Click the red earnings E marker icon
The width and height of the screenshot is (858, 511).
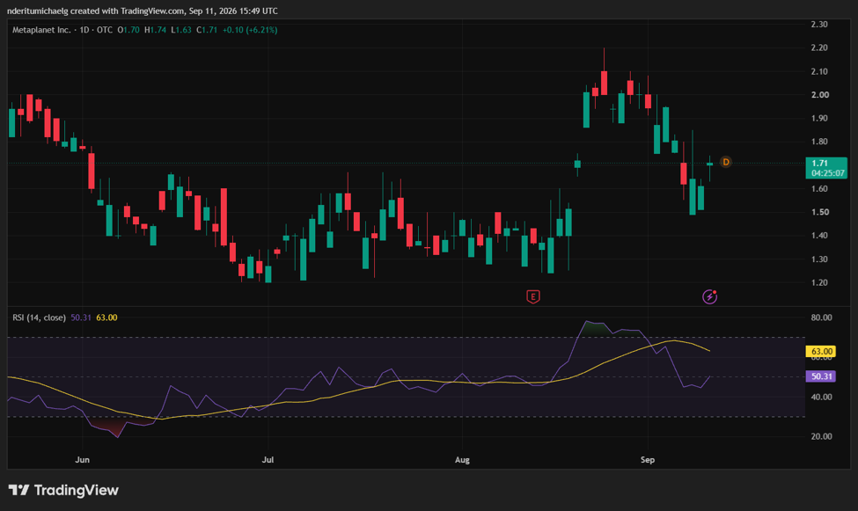(533, 296)
